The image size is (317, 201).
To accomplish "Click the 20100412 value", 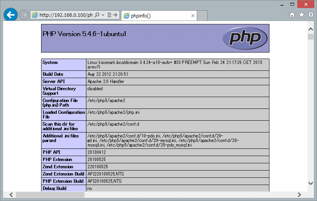I will pyautogui.click(x=97, y=152).
